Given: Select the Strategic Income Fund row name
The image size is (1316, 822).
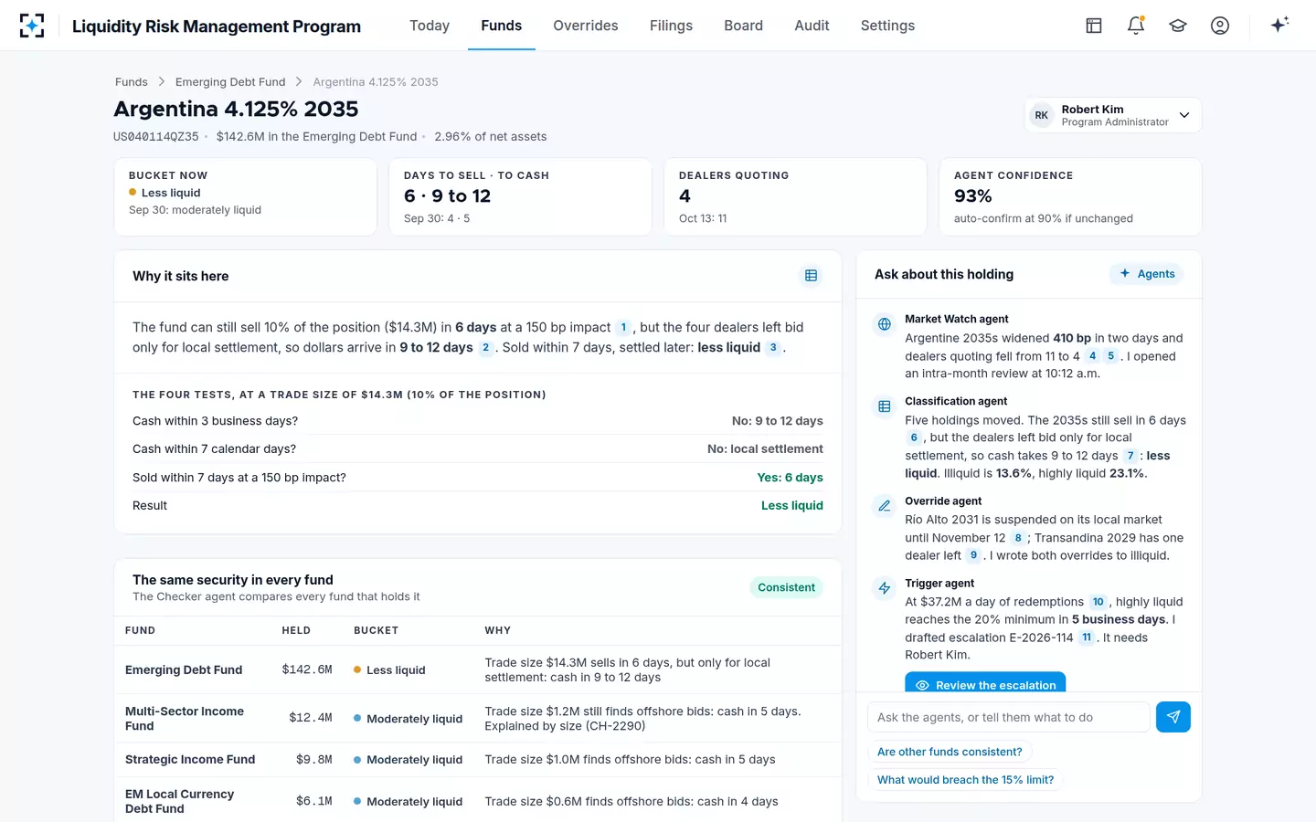Looking at the screenshot, I should tap(190, 760).
